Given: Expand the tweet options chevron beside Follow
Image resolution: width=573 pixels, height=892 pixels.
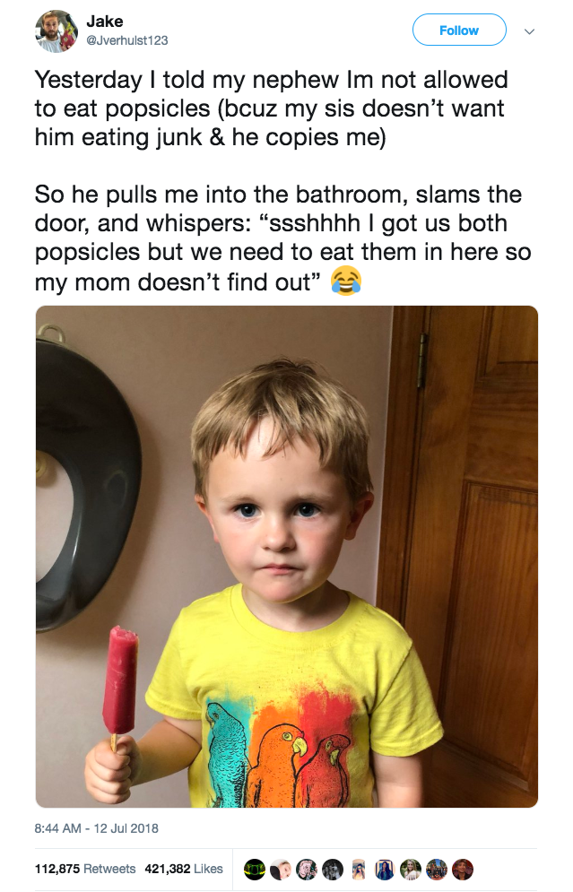Looking at the screenshot, I should (x=529, y=31).
